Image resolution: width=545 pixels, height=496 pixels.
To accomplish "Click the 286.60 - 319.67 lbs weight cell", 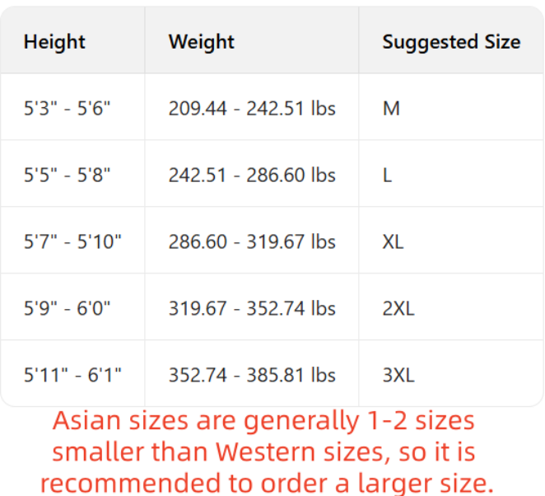I will [252, 241].
